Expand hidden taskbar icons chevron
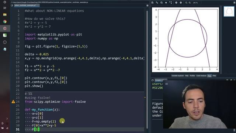 [7, 119]
